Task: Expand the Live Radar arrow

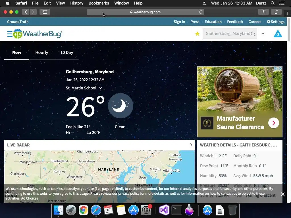Action: 191,145
